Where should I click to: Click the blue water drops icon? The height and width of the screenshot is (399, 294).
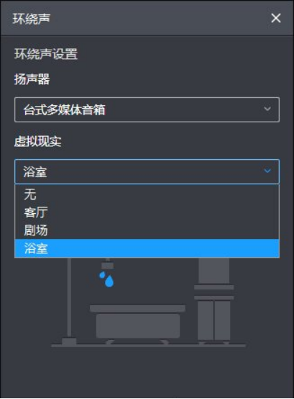106,279
